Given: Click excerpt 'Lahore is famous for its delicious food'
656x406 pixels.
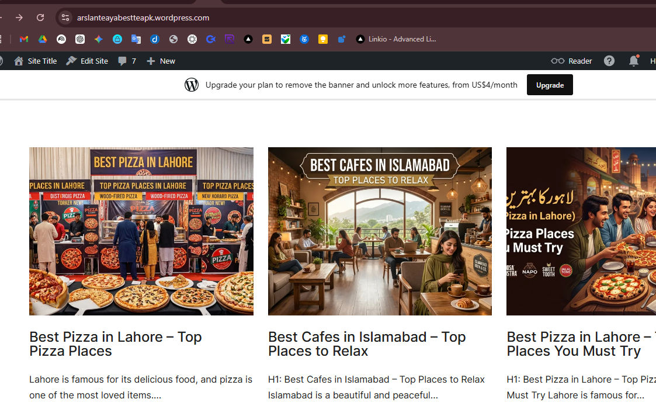Looking at the screenshot, I should 141,387.
